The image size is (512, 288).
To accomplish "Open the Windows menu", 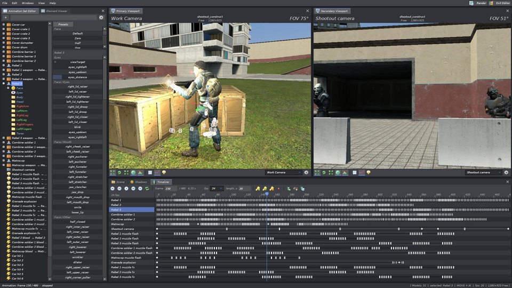I will coord(28,3).
